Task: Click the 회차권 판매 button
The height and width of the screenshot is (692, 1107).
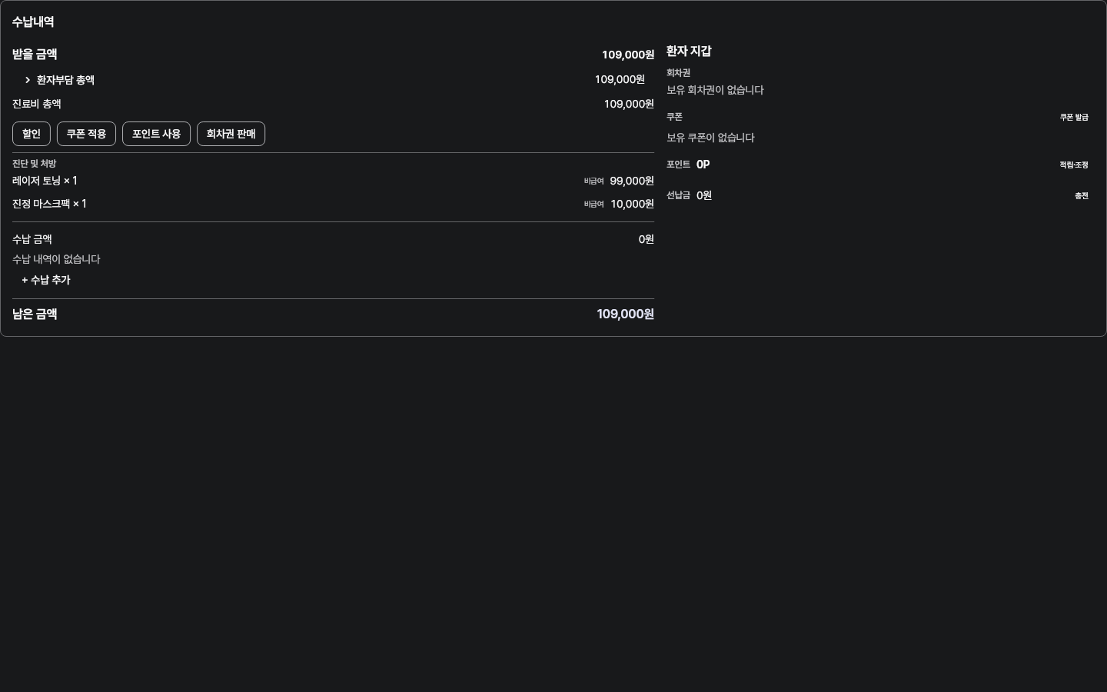Action: (231, 134)
